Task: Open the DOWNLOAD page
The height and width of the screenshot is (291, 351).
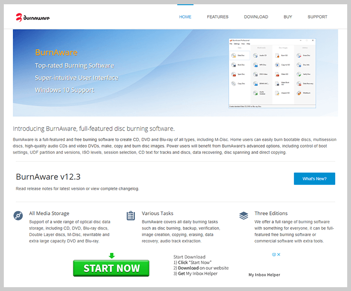Action: pyautogui.click(x=256, y=17)
